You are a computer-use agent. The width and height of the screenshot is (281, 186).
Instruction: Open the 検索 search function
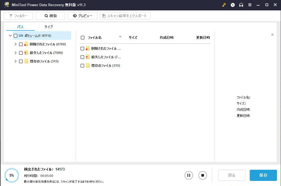pos(50,15)
